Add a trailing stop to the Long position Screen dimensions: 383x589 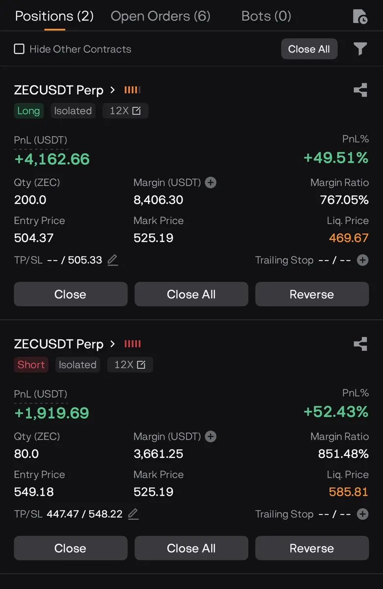pyautogui.click(x=362, y=260)
